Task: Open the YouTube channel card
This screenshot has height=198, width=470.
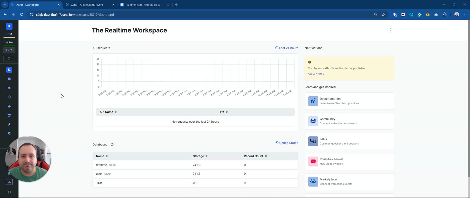Action: 349,161
